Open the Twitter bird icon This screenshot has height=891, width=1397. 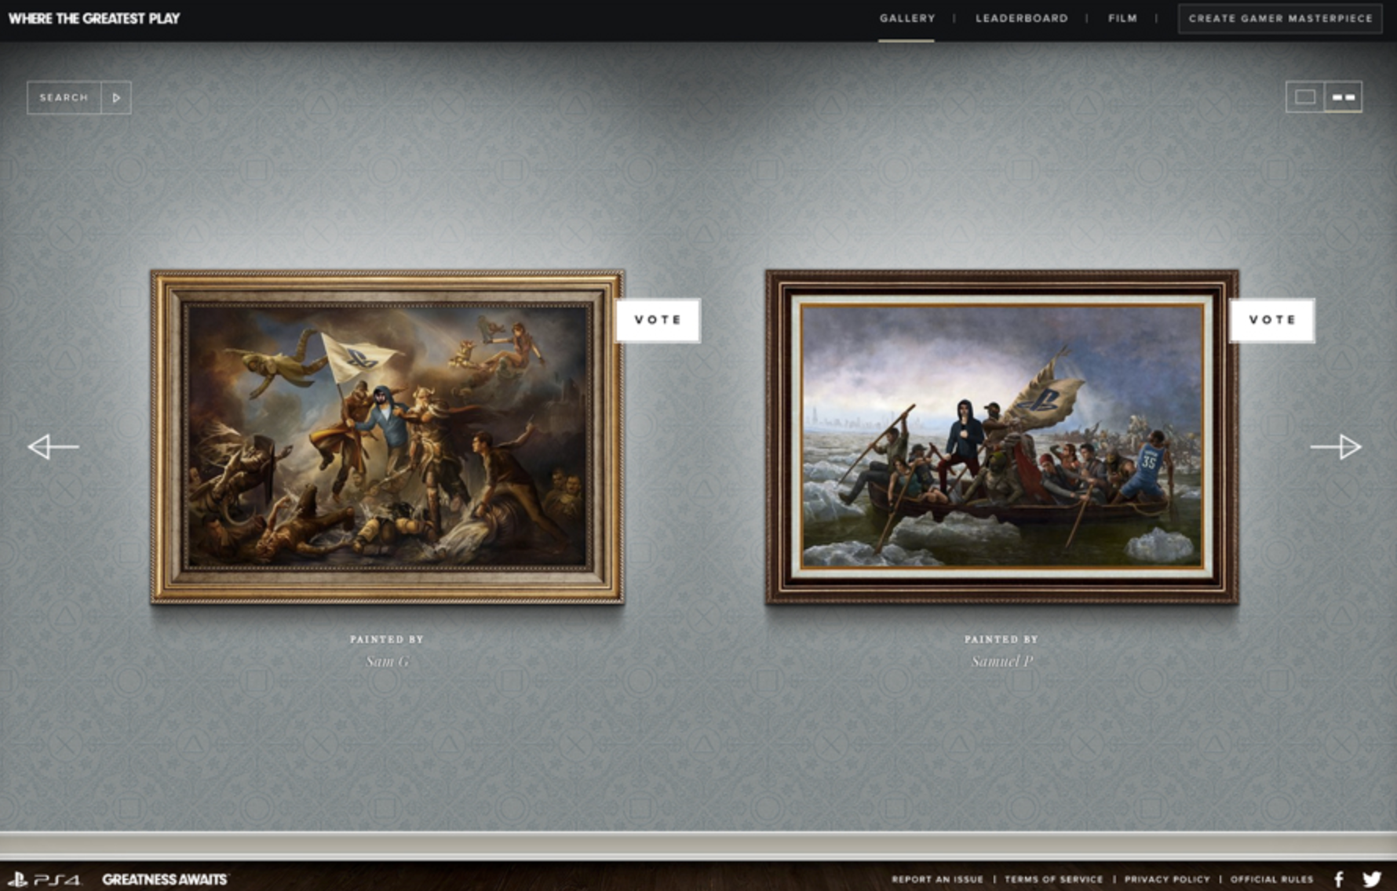pyautogui.click(x=1372, y=879)
